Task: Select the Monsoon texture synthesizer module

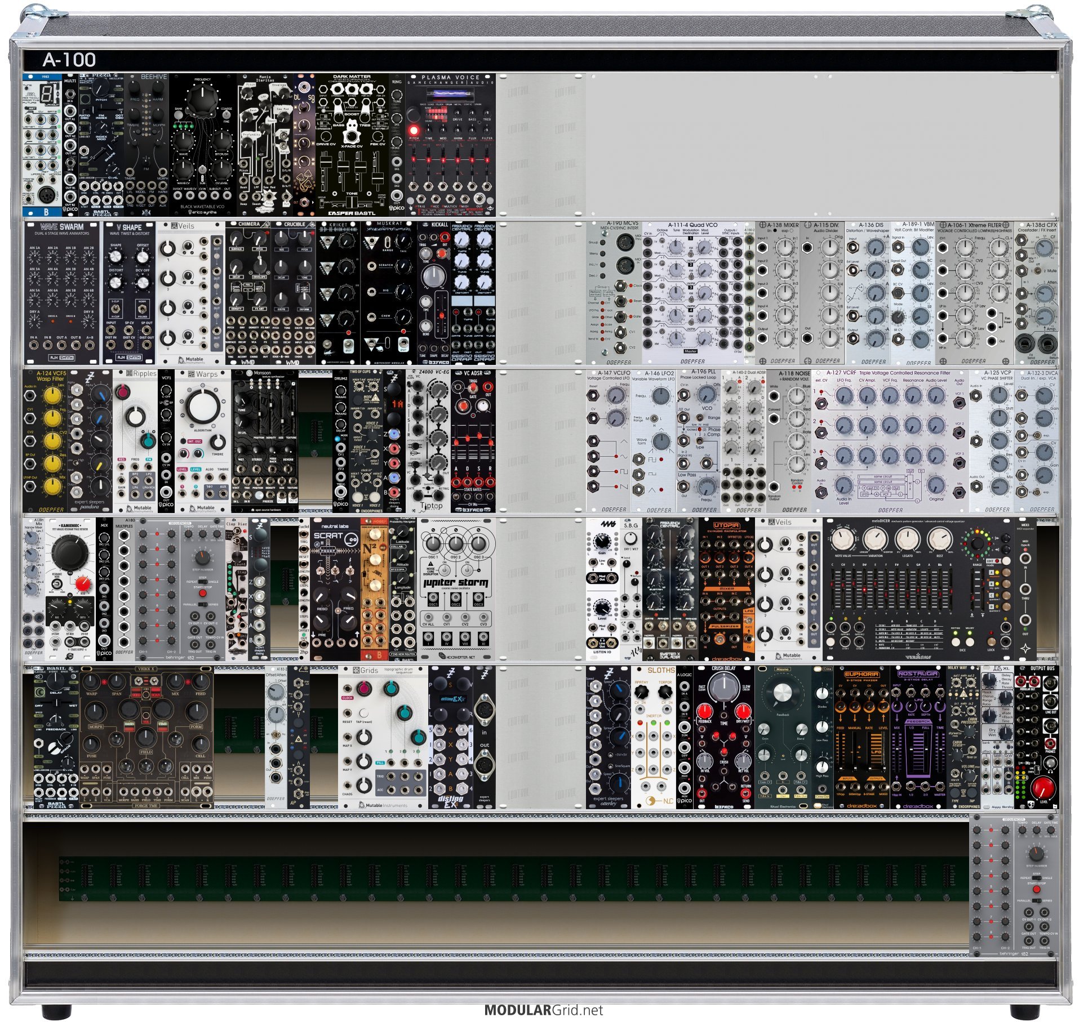Action: [265, 441]
